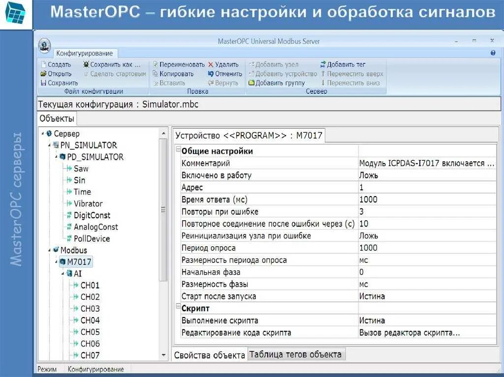Image resolution: width=504 pixels, height=377 pixels.
Task: Toggle Включено в работу value Ложь
Action: point(427,175)
